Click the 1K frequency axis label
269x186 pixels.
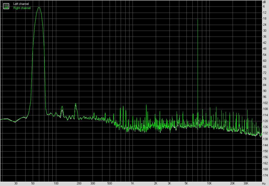(x=132, y=183)
